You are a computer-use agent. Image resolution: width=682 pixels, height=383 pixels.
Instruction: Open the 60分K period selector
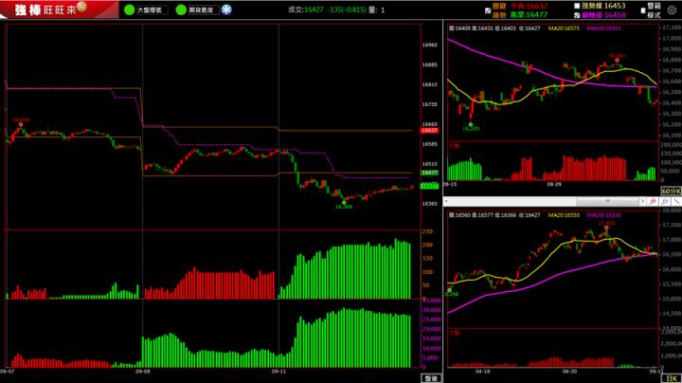click(x=671, y=191)
